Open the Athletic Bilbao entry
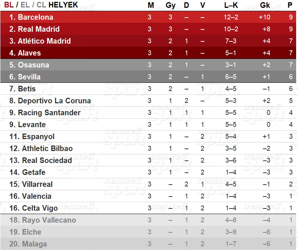The width and height of the screenshot is (298, 251). tap(47, 148)
